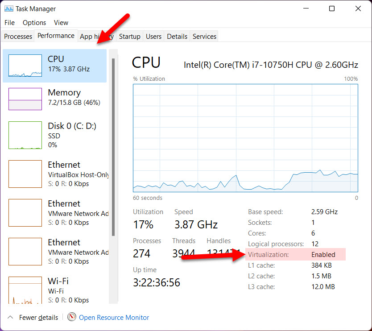Open the File menu
The height and width of the screenshot is (331, 372).
pyautogui.click(x=9, y=23)
